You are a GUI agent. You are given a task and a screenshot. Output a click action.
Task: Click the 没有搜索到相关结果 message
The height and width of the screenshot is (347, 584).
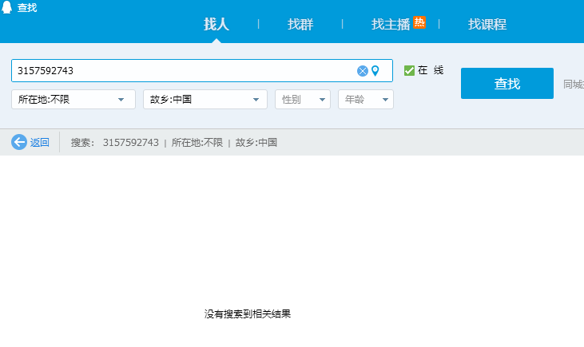point(248,314)
